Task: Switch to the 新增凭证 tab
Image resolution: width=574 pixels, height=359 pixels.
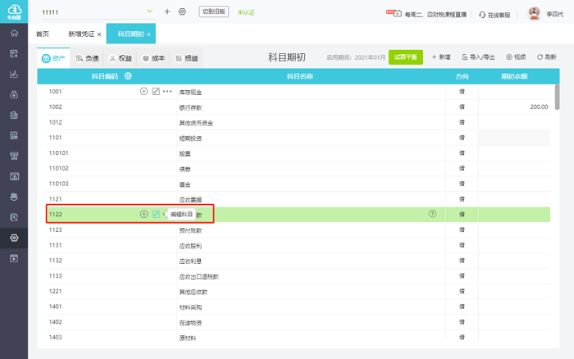Action: pyautogui.click(x=81, y=34)
